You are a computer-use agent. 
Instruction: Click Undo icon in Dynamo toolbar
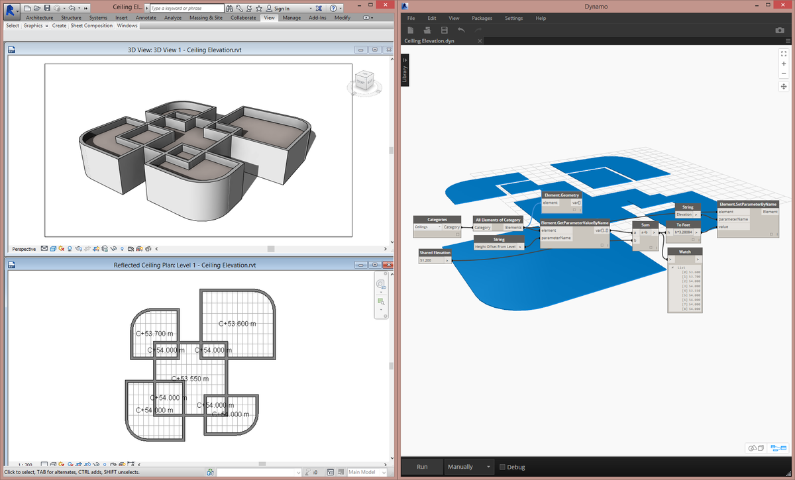(461, 30)
